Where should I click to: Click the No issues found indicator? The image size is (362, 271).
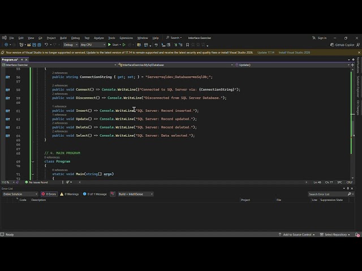(36, 182)
